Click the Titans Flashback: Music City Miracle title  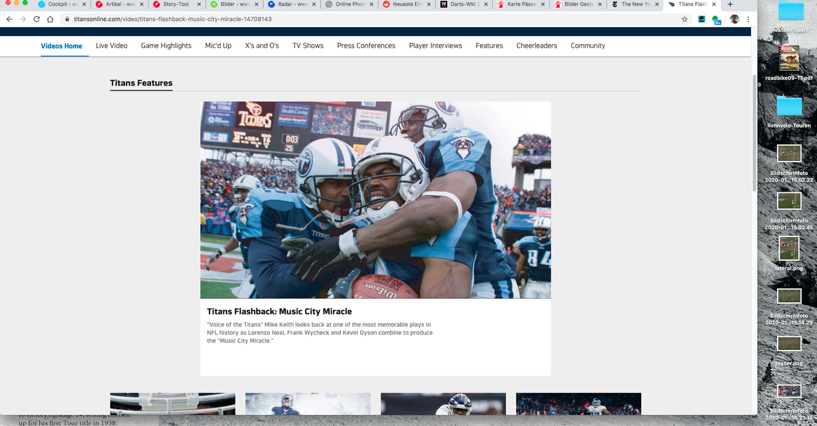[279, 311]
